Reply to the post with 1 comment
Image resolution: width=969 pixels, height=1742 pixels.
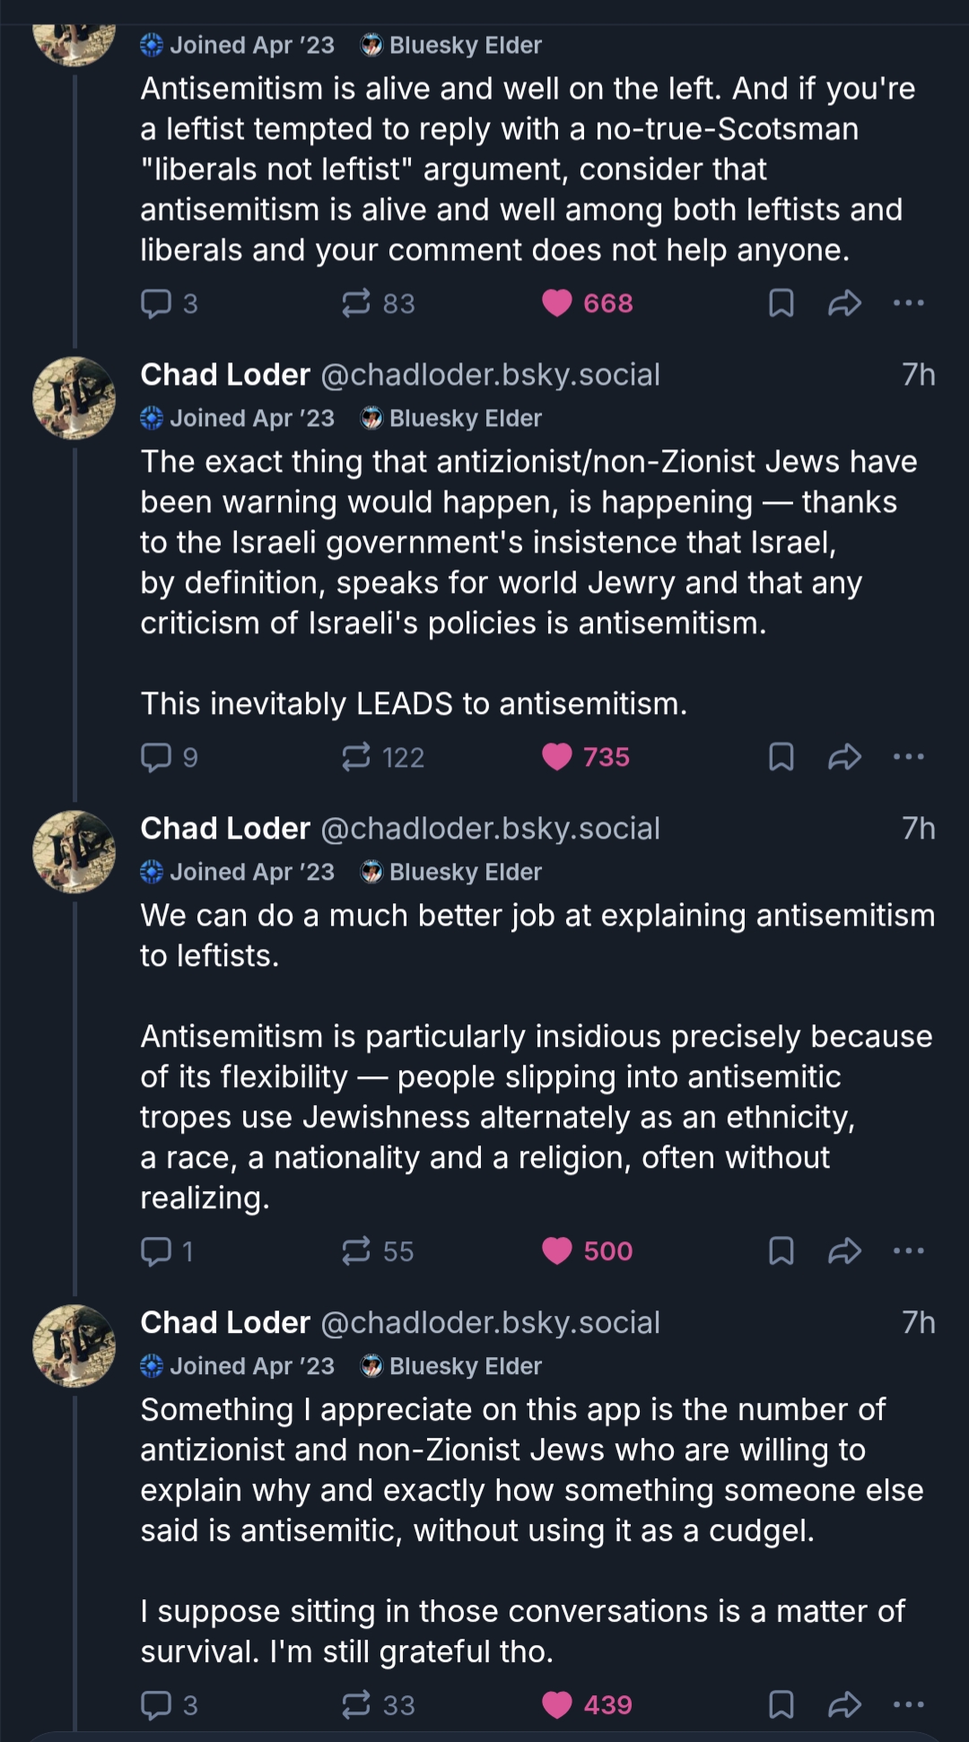click(157, 1250)
